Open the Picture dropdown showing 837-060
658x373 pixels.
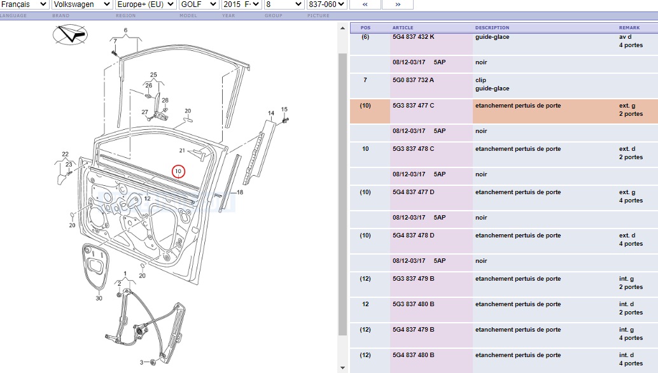coord(326,4)
